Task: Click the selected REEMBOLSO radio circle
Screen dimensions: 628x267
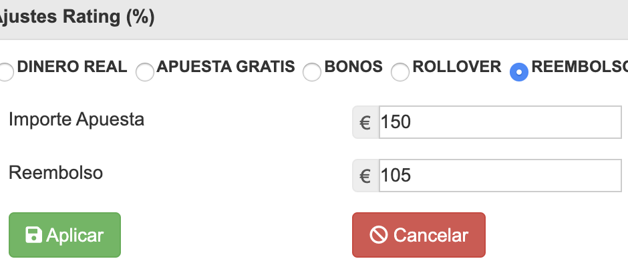Action: click(518, 72)
